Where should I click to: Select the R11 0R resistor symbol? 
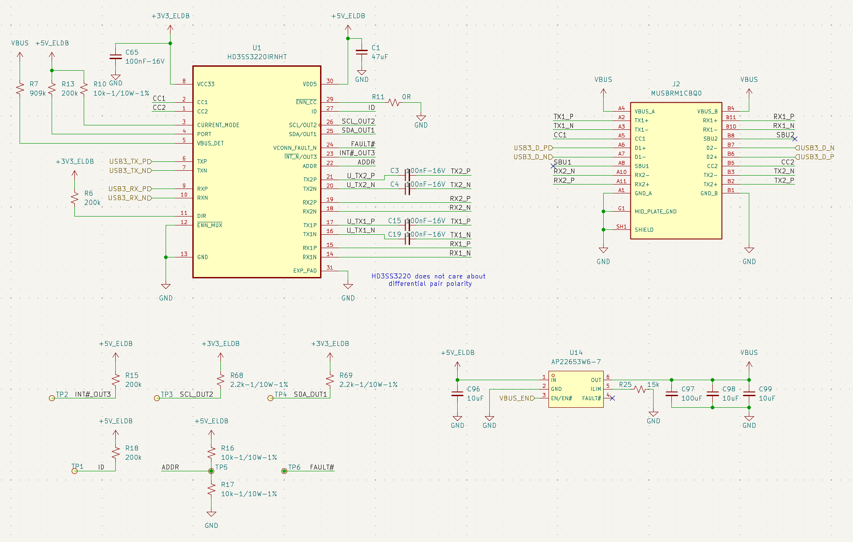394,103
